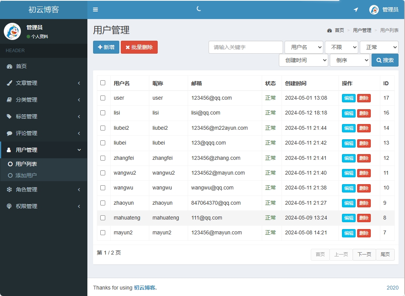Viewport: 405px width, 296px height.
Task: Open the 倒序 sort order dropdown
Action: [350, 60]
